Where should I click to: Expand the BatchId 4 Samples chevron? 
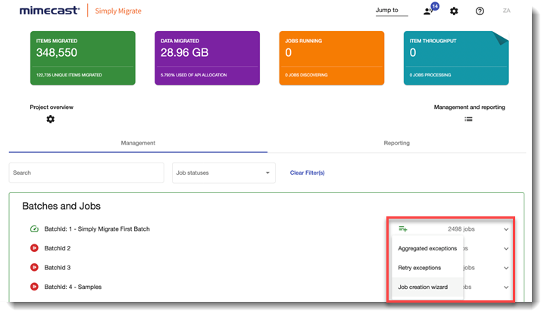click(506, 287)
